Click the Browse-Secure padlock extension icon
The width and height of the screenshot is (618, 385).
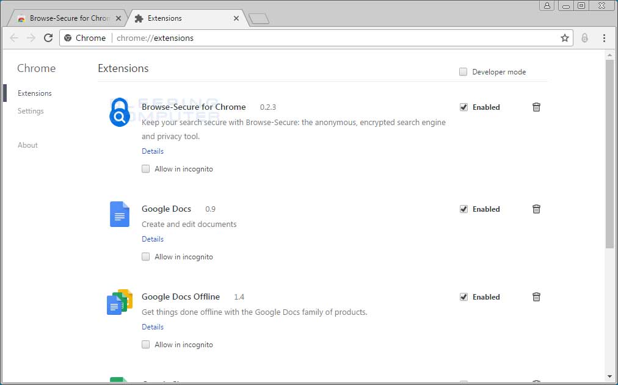[120, 113]
